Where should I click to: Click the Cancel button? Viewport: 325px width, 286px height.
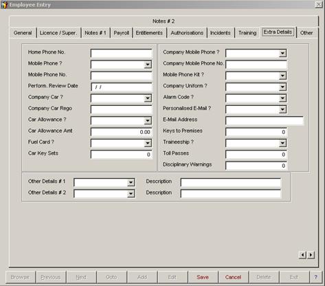[x=233, y=277]
